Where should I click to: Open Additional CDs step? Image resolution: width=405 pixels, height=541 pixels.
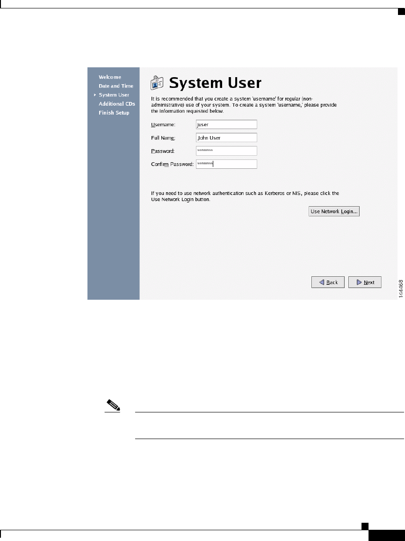click(x=116, y=104)
